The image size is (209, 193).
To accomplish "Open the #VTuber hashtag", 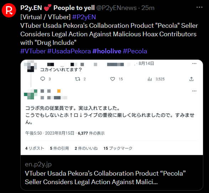I will [x=33, y=51].
